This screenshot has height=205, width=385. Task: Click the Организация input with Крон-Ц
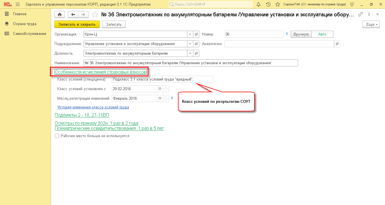point(136,34)
